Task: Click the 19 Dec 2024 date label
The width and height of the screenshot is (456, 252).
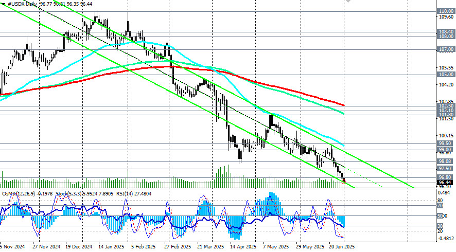Action: [79, 247]
